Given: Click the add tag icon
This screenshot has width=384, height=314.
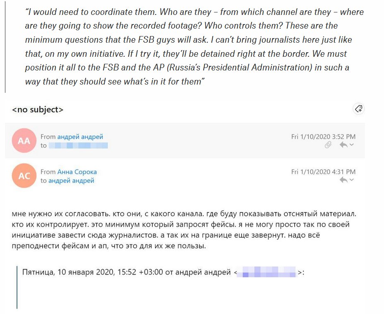Looking at the screenshot, I should 359,109.
